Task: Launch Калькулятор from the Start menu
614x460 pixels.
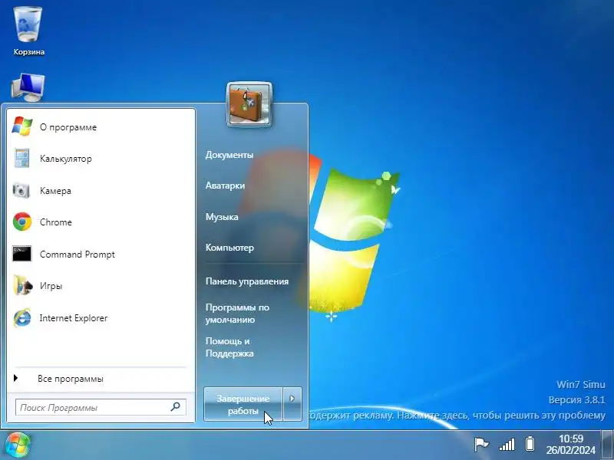Action: tap(101, 159)
